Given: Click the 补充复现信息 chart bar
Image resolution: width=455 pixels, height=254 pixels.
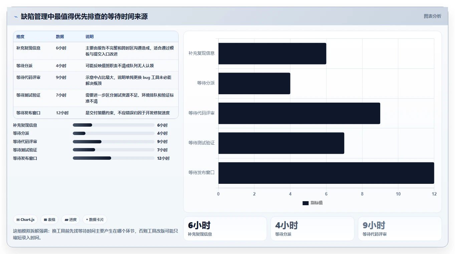Looking at the screenshot, I should (x=272, y=53).
